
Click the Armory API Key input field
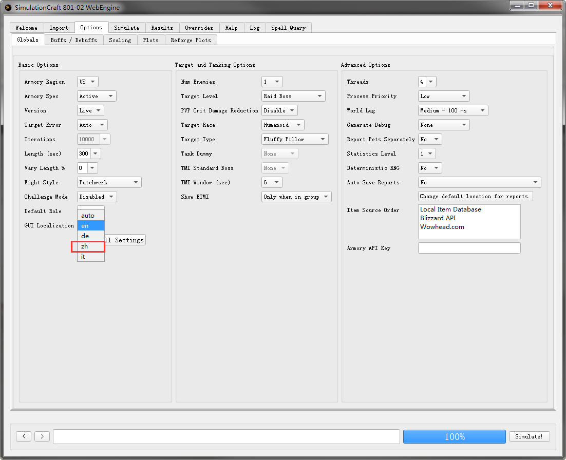[x=469, y=248]
